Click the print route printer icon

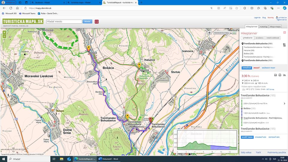pyautogui.click(x=280, y=75)
